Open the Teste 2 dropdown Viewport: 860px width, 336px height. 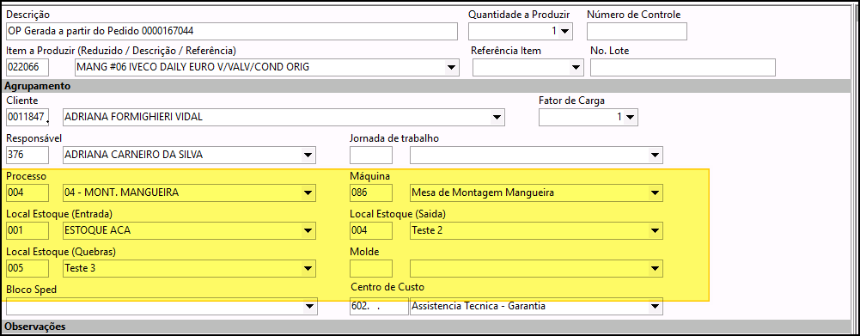click(655, 230)
